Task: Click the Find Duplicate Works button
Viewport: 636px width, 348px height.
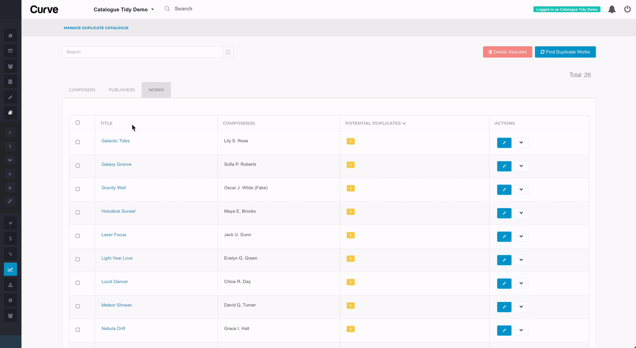Action: 565,52
